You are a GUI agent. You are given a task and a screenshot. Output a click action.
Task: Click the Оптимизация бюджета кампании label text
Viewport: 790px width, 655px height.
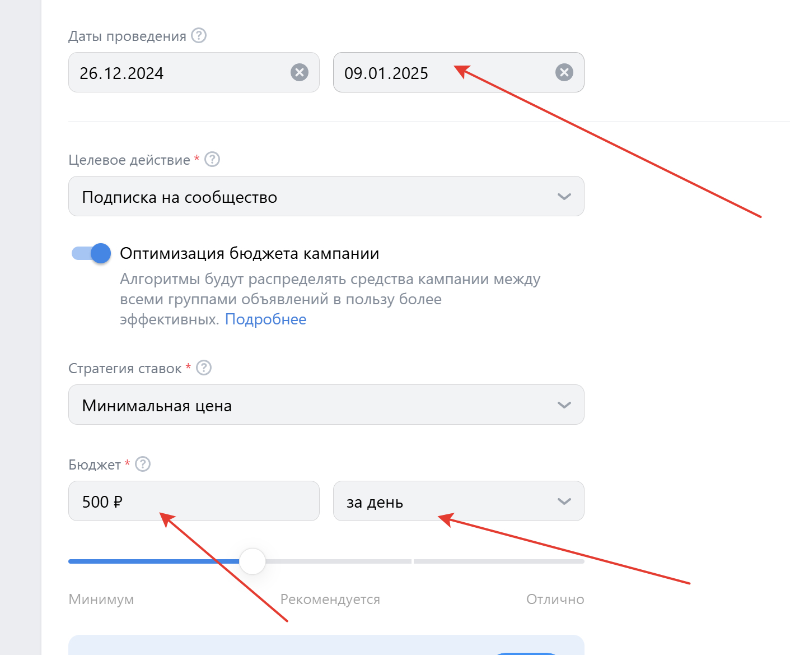pyautogui.click(x=249, y=254)
